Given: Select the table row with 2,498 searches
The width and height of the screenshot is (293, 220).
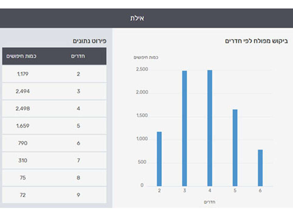Looking at the screenshot, I should [54, 109].
